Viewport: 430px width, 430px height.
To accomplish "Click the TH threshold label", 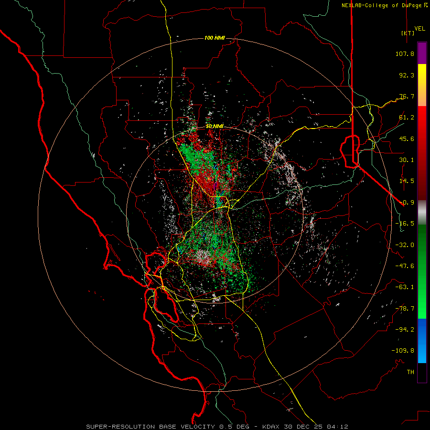I will (410, 372).
